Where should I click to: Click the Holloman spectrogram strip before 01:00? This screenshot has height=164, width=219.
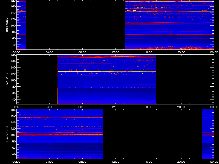click(21, 25)
